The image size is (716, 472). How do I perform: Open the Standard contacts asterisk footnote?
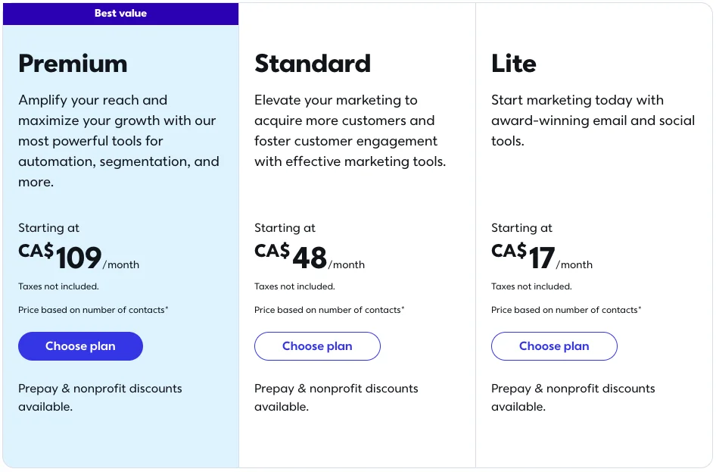[x=403, y=308]
